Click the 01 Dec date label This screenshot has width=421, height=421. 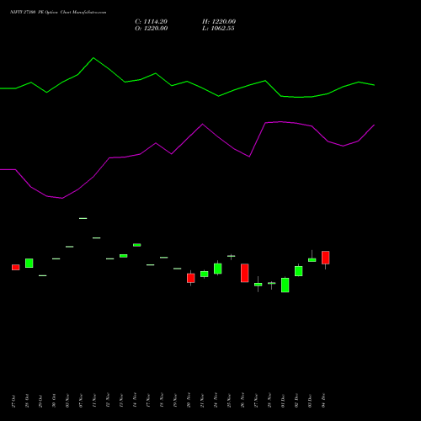pos(283,401)
